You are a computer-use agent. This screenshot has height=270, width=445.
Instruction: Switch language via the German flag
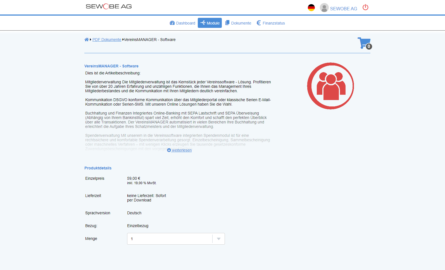(311, 8)
